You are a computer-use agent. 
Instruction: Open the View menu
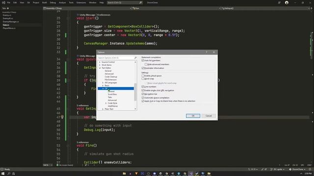tap(22, 2)
